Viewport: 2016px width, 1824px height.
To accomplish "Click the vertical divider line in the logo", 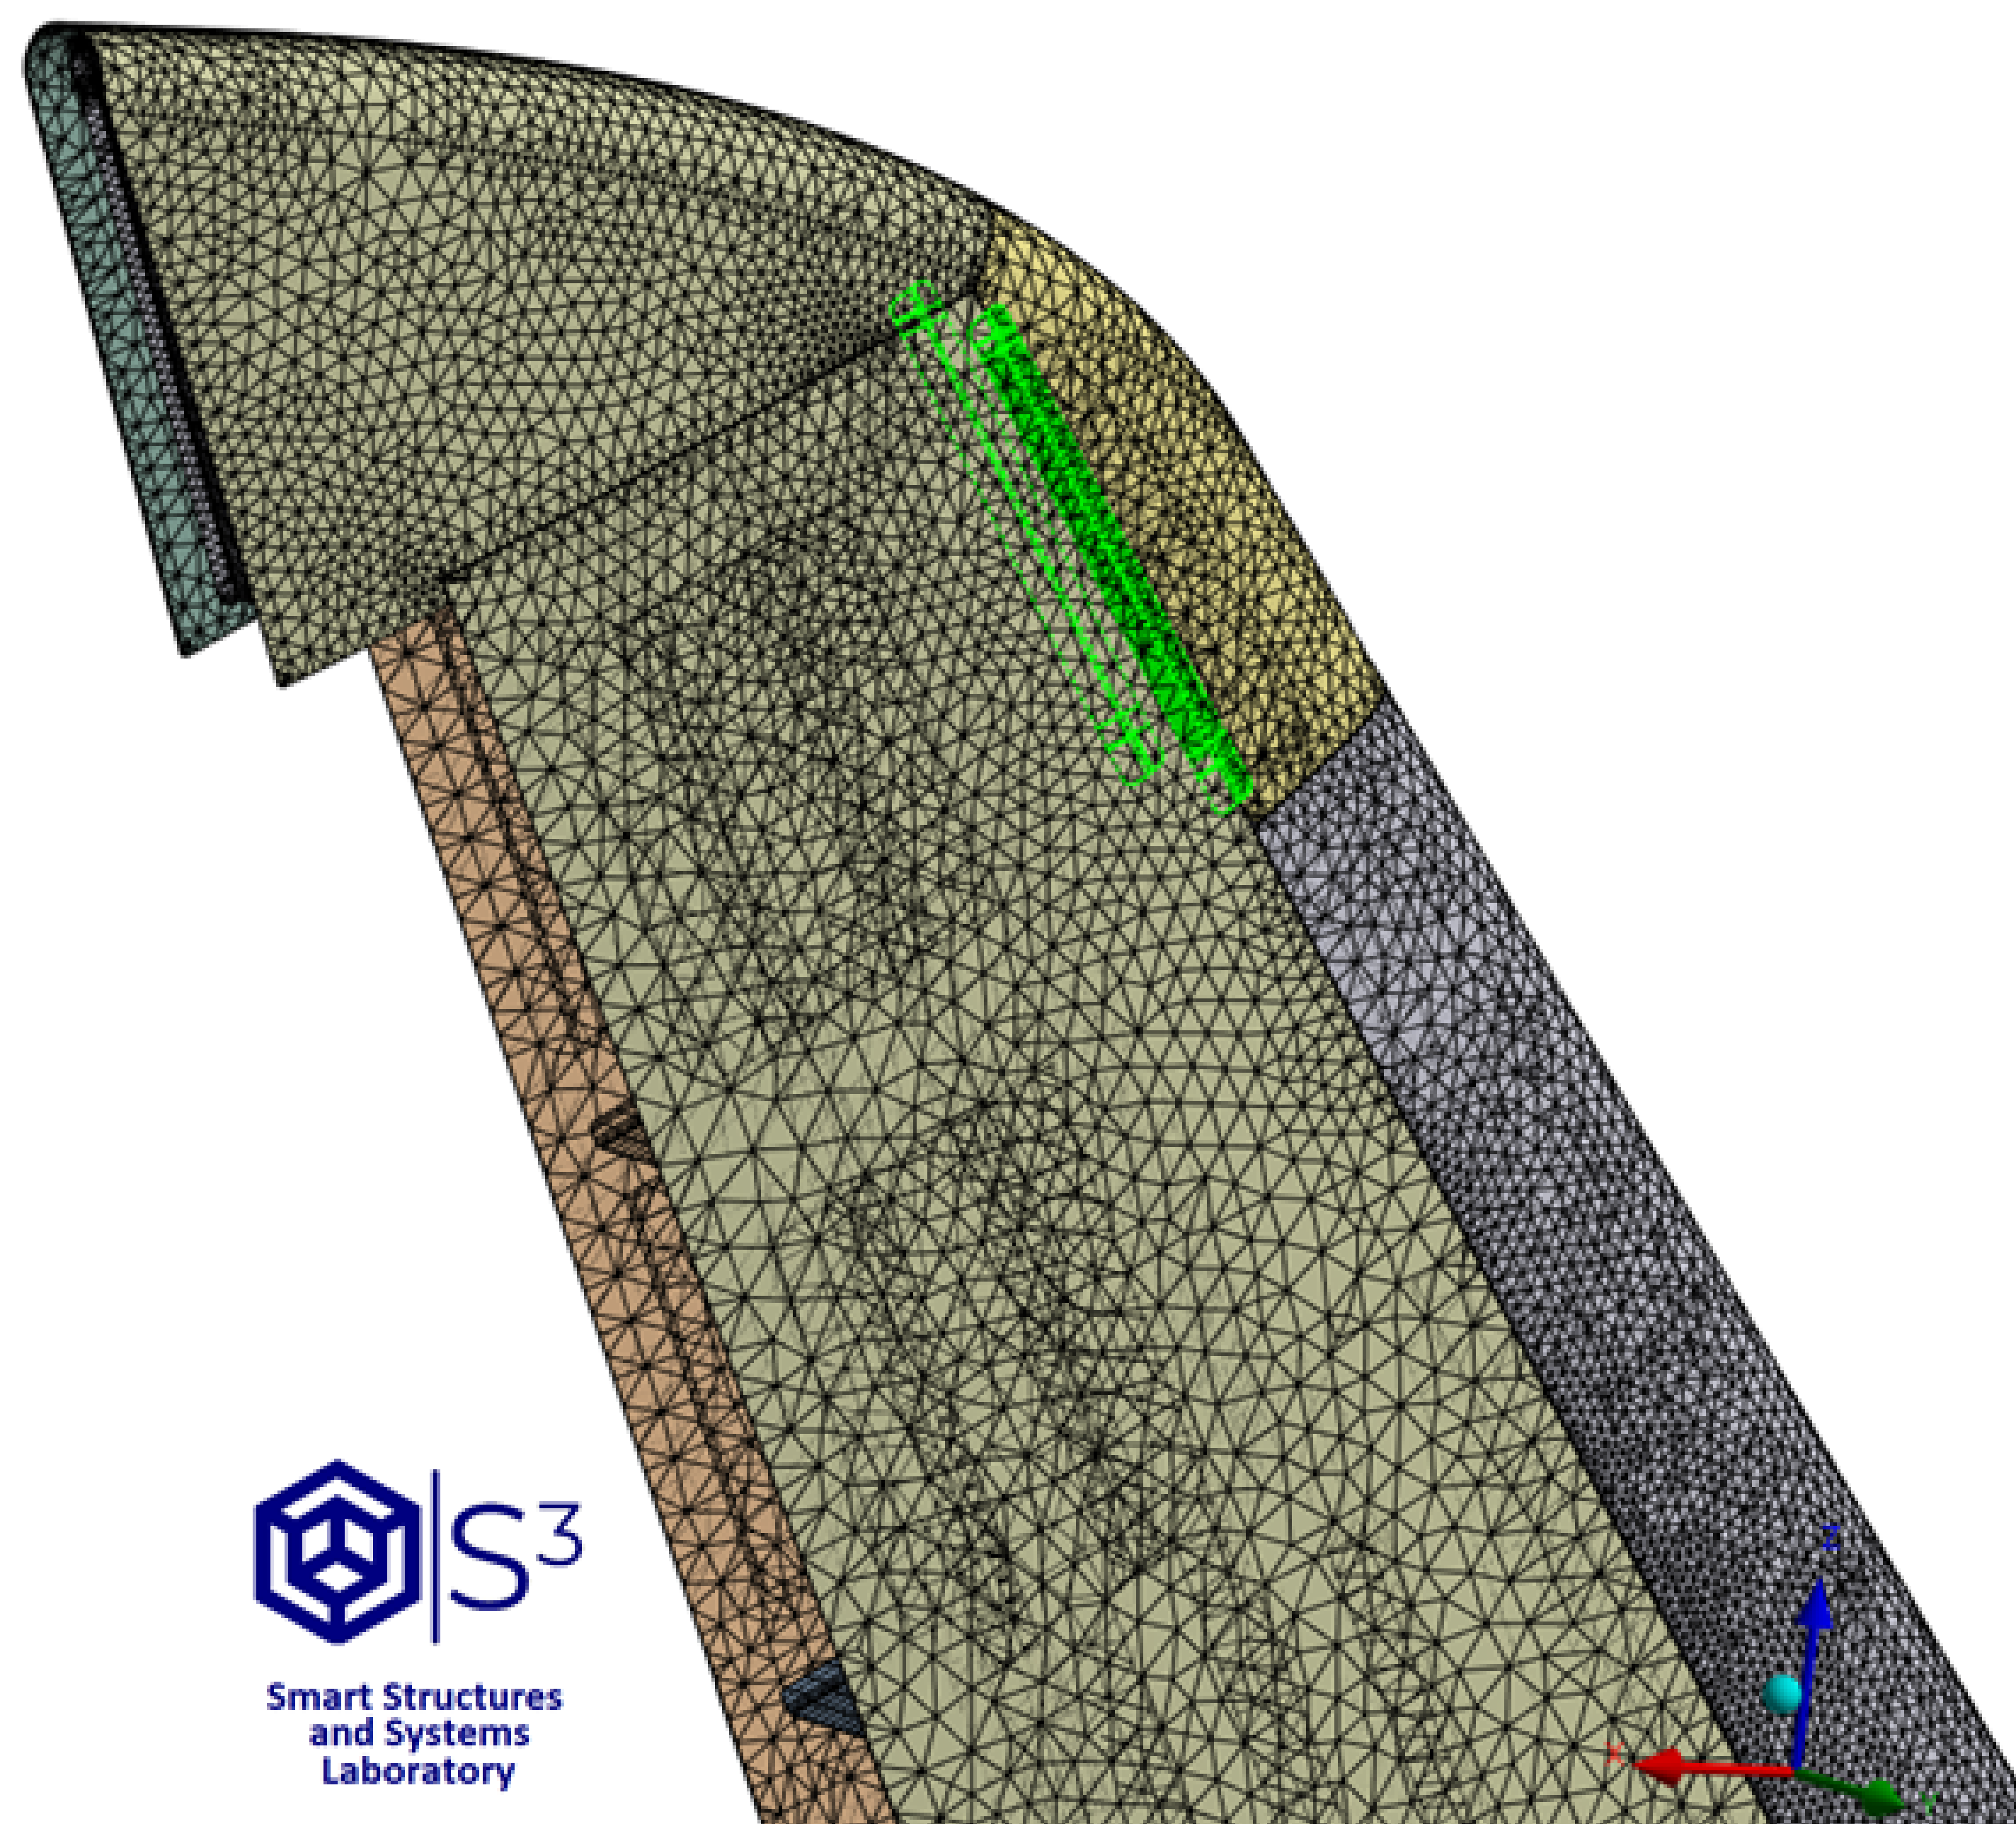I will click(436, 1556).
